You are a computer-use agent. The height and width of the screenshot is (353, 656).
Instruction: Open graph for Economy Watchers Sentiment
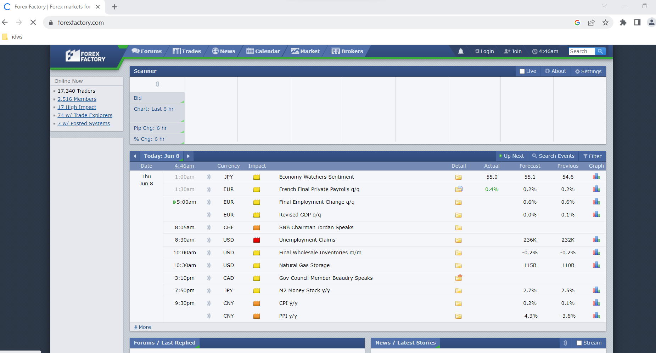[x=596, y=176]
